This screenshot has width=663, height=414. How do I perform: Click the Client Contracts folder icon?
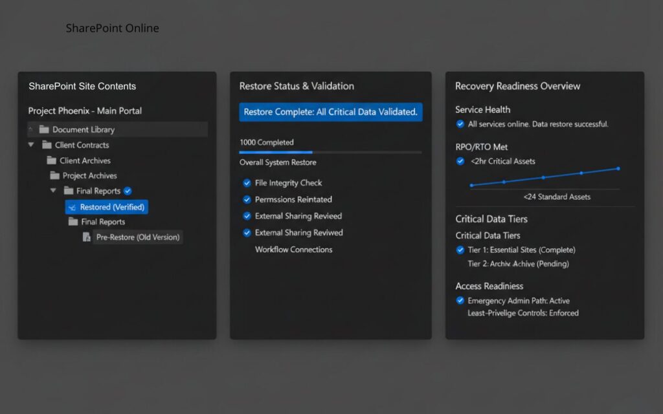(47, 145)
